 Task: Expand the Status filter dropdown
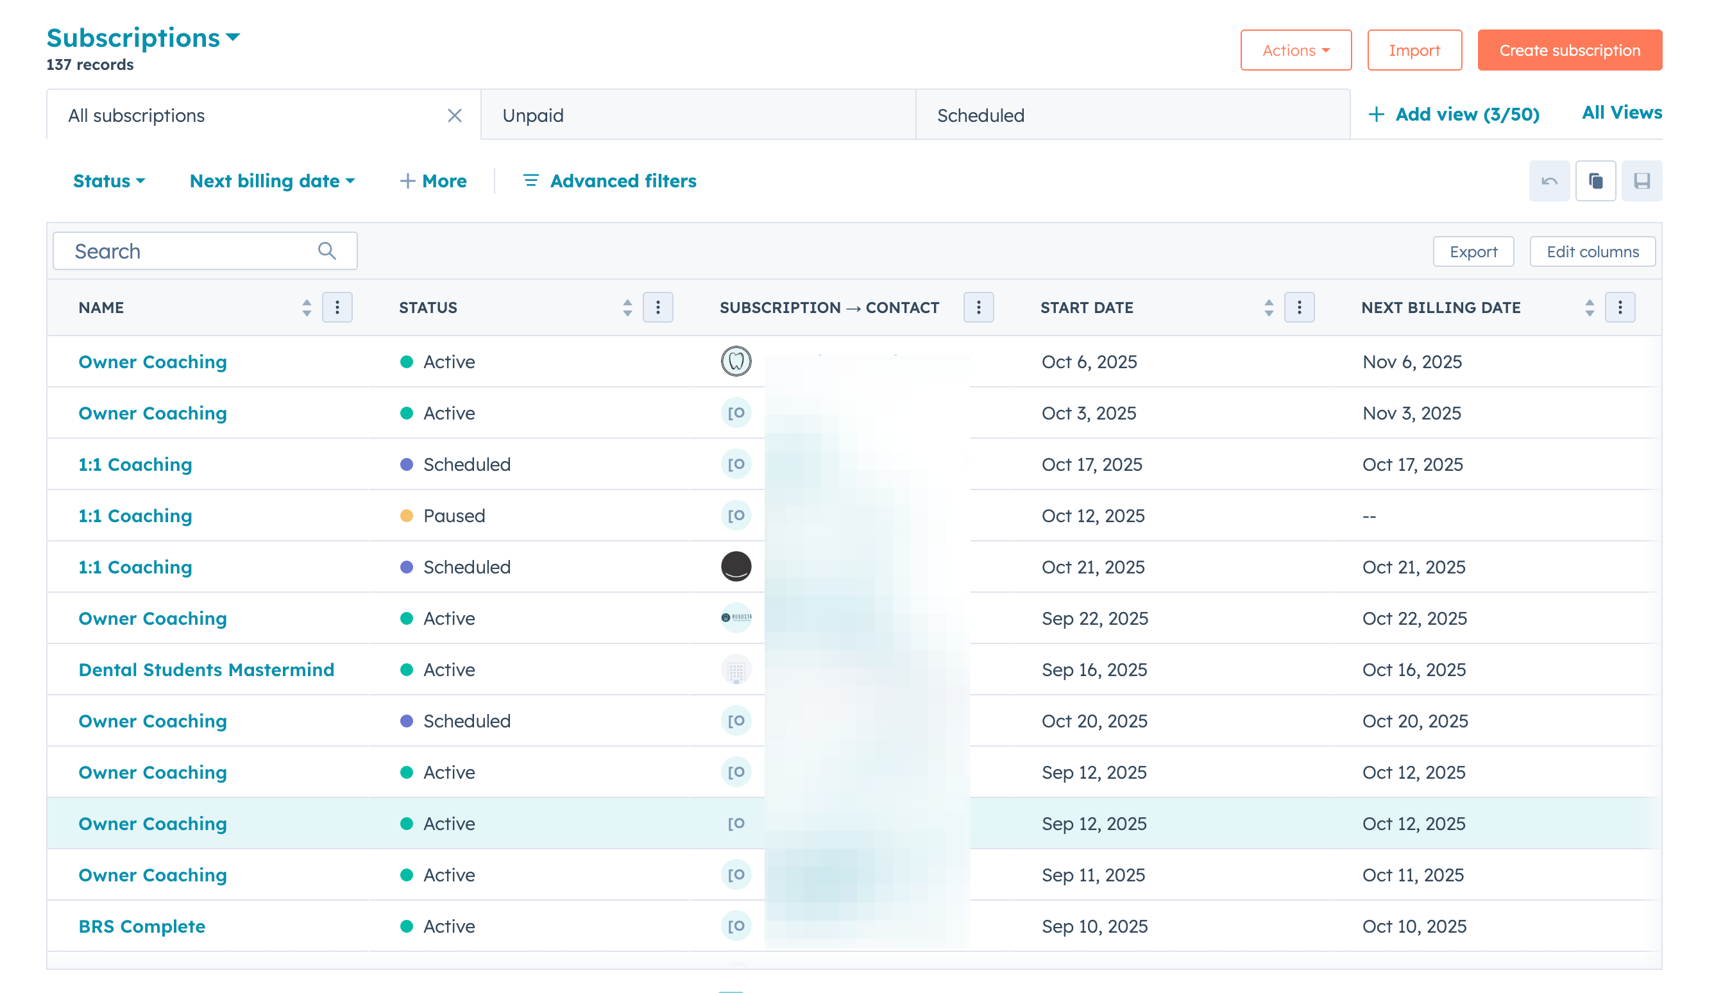click(109, 181)
